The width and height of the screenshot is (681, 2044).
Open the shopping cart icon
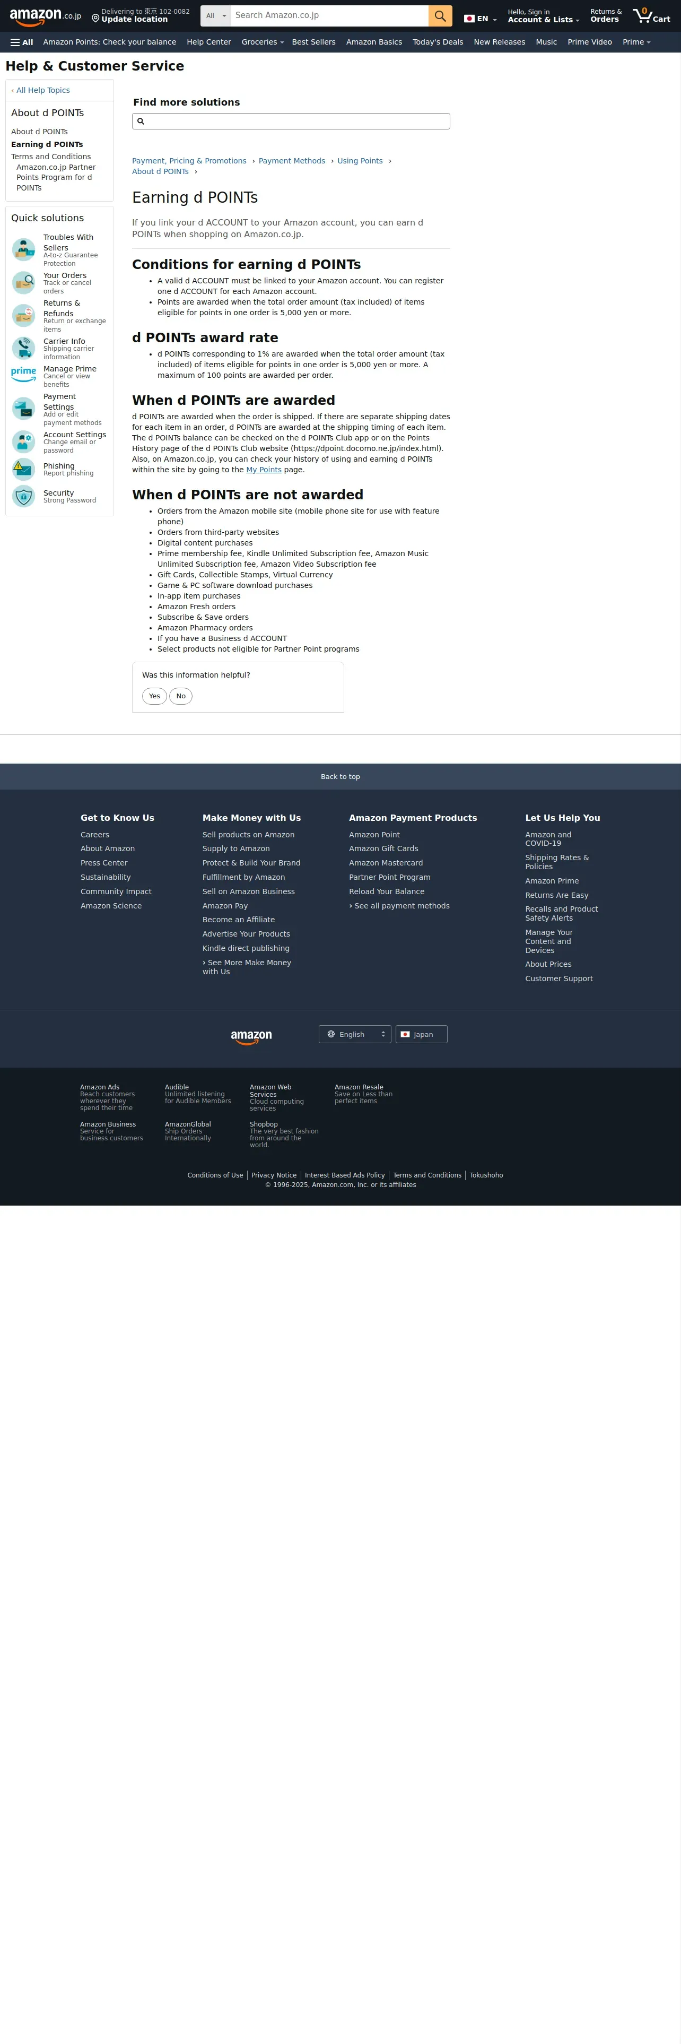652,16
